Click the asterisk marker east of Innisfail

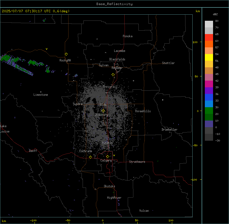tap(133, 81)
